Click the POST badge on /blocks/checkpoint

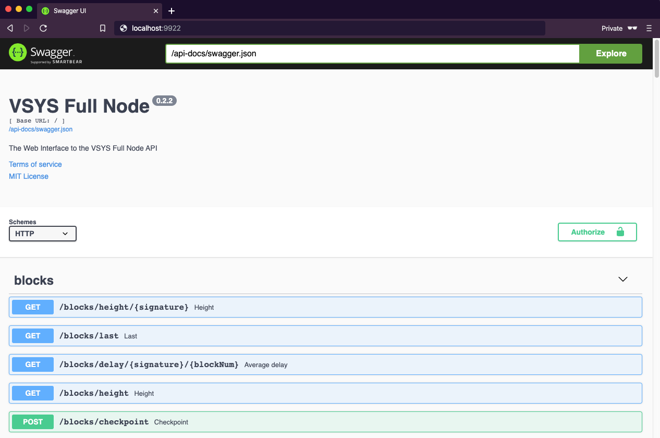coord(32,421)
